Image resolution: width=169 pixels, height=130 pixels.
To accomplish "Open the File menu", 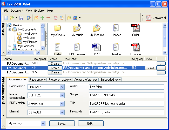I will point(6,11).
